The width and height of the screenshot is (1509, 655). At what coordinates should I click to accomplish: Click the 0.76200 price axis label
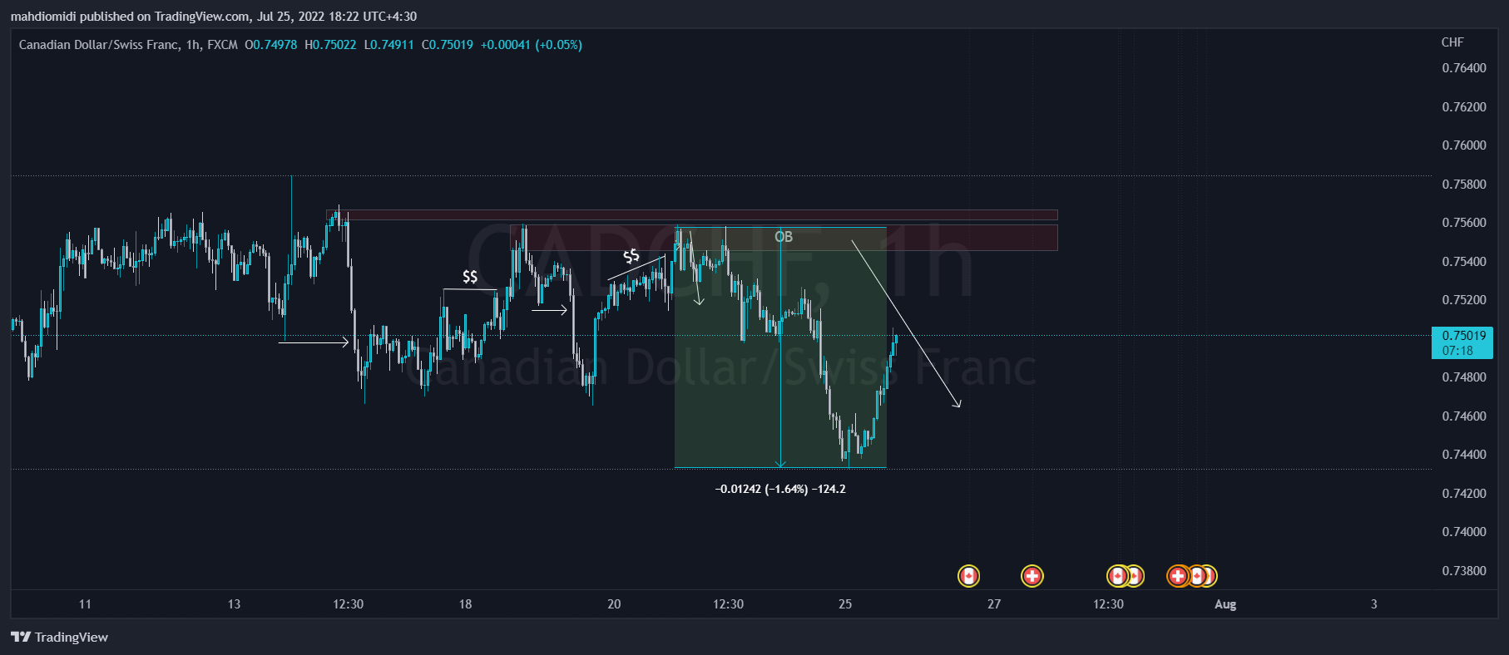click(1464, 107)
